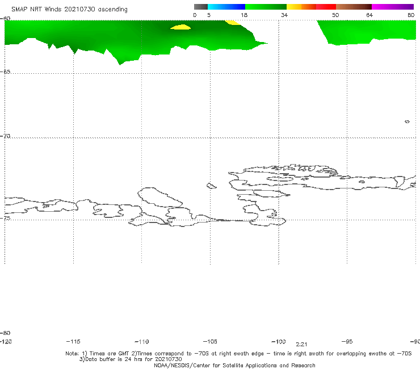Click the color scale label '50'
420x369 pixels.
point(335,15)
